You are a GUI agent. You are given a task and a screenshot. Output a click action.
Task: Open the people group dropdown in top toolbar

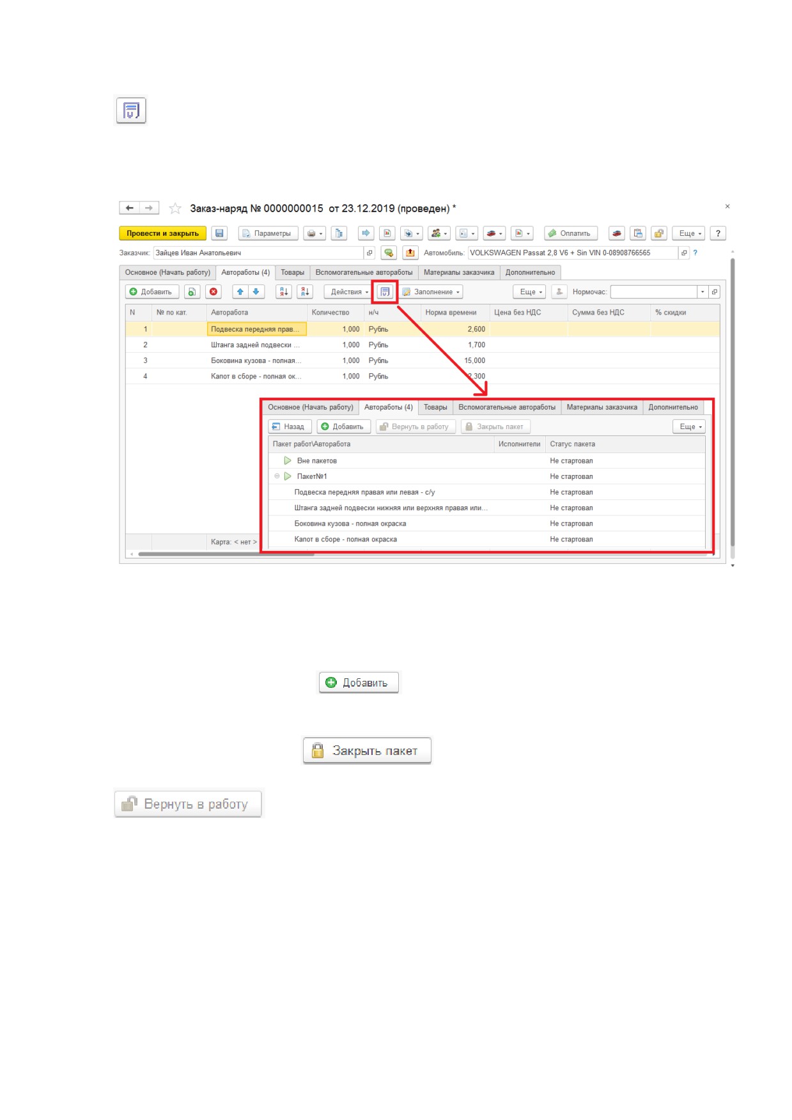coord(439,233)
